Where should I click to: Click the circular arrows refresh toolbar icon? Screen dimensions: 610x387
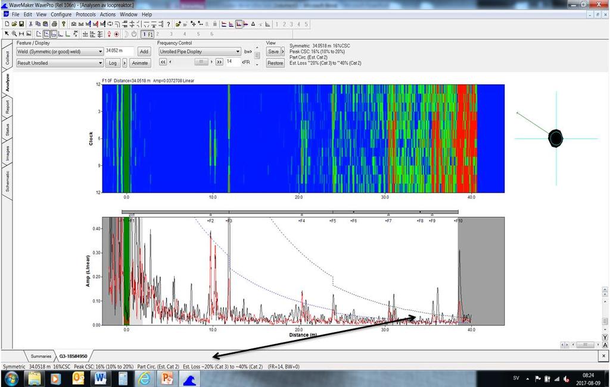tap(110, 24)
